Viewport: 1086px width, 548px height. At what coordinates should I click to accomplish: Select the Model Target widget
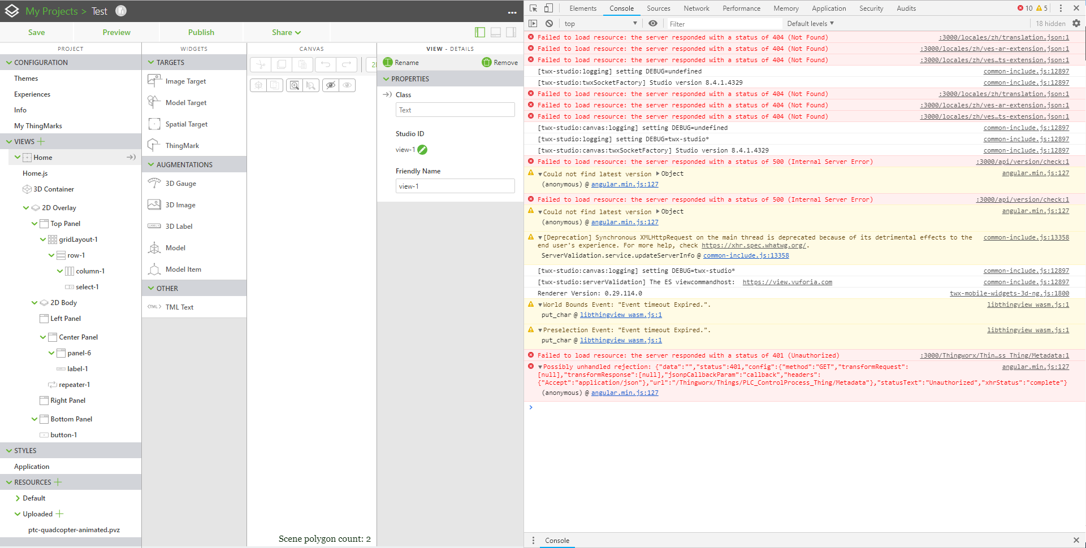pos(185,102)
